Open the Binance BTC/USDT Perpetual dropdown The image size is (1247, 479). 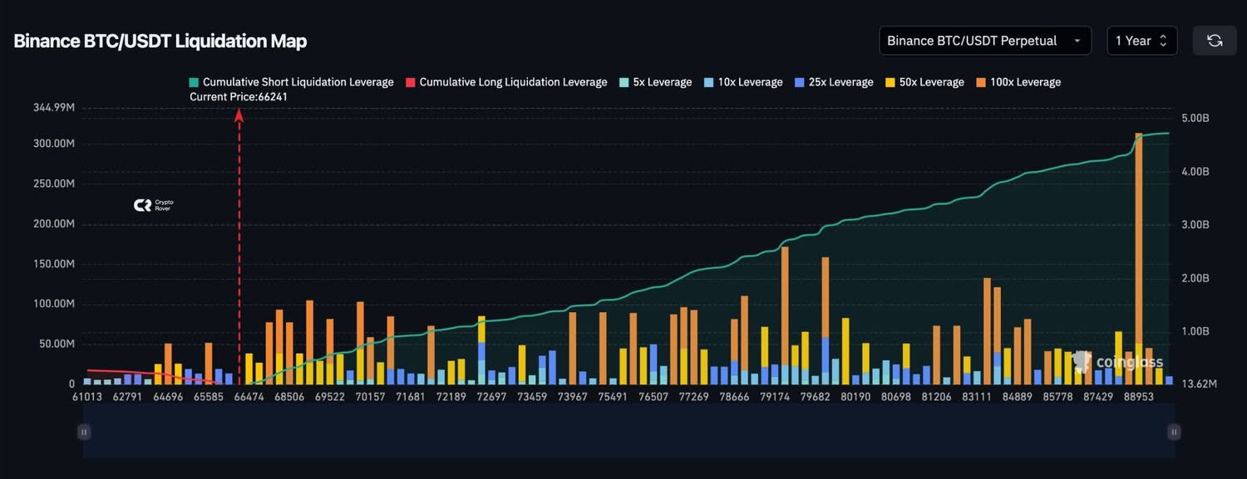pos(985,41)
